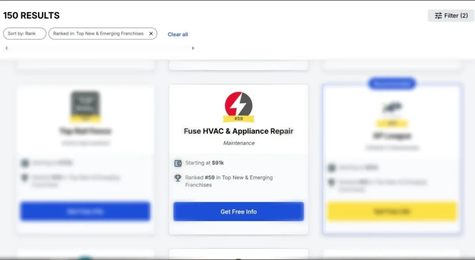Click the blurred blue button on left card
This screenshot has width=475, height=260.
click(85, 211)
